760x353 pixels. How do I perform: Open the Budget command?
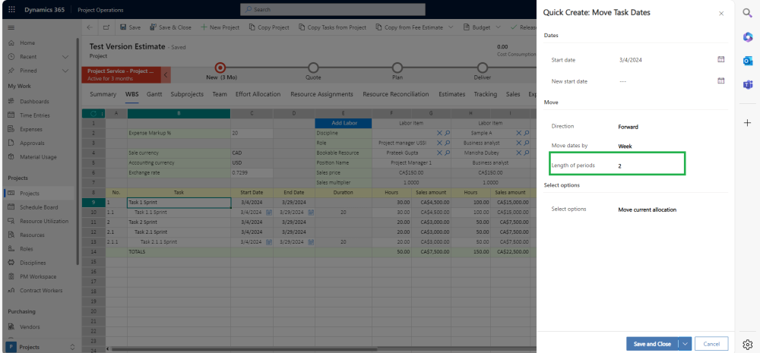click(x=477, y=27)
